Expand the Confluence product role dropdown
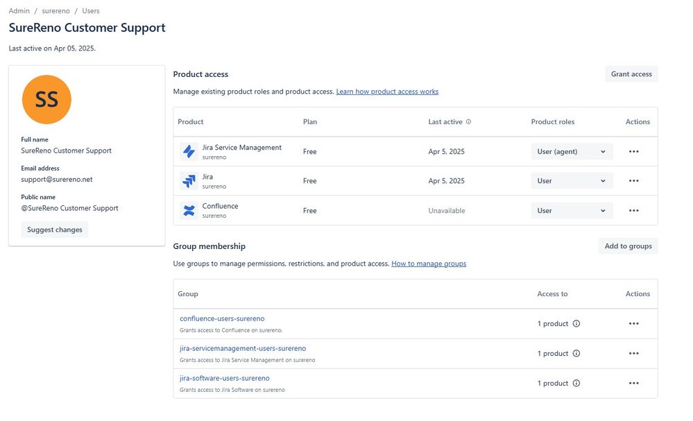This screenshot has height=421, width=693. pos(572,211)
